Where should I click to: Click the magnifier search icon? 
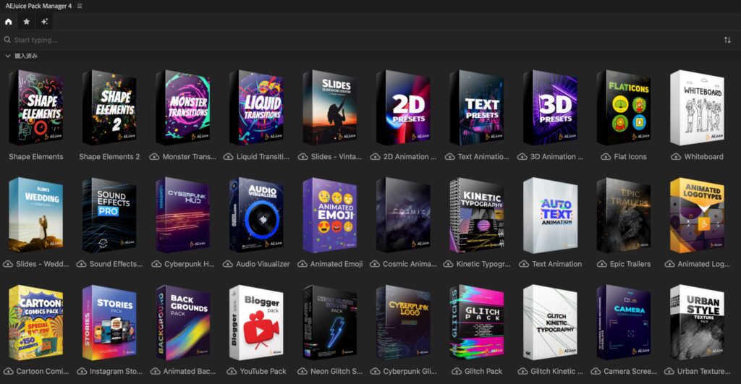[7, 40]
